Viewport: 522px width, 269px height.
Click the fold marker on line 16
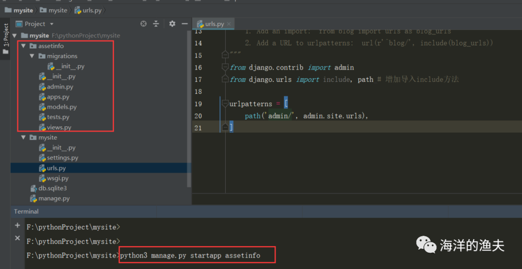[225, 67]
